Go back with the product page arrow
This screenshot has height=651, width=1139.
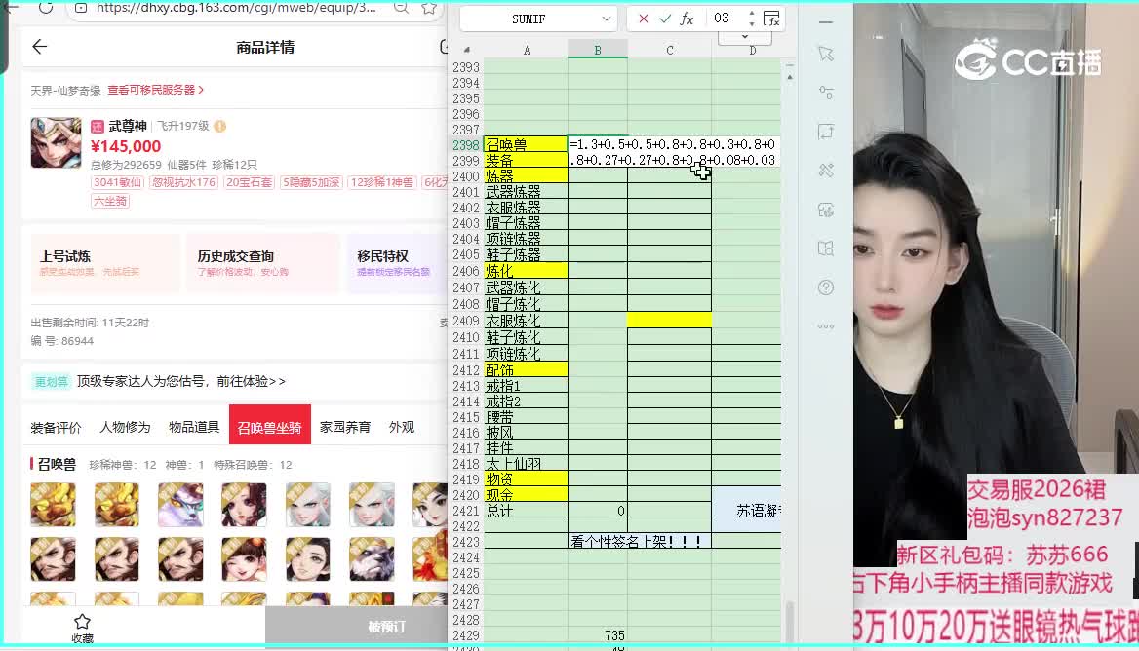39,47
